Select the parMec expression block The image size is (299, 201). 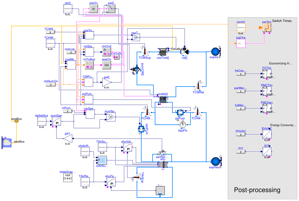(241, 91)
